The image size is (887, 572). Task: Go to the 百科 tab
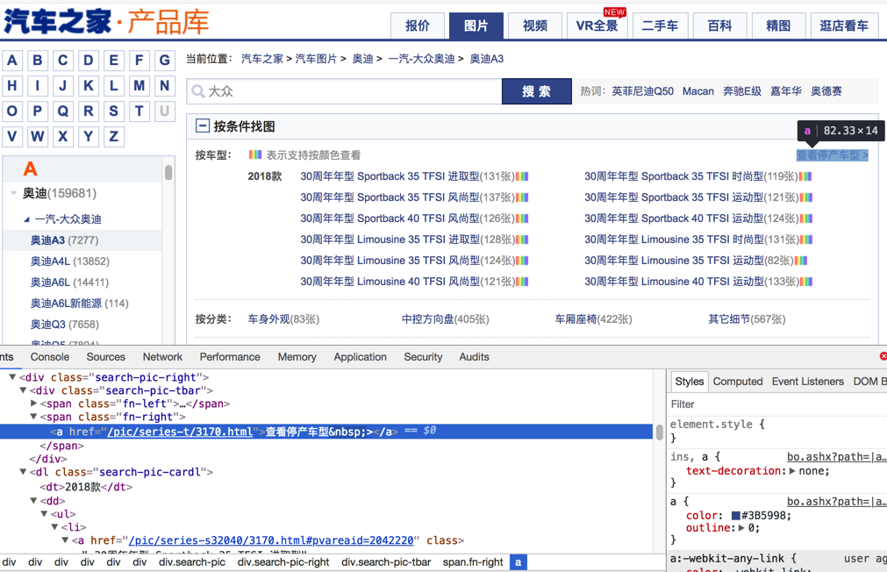click(719, 25)
